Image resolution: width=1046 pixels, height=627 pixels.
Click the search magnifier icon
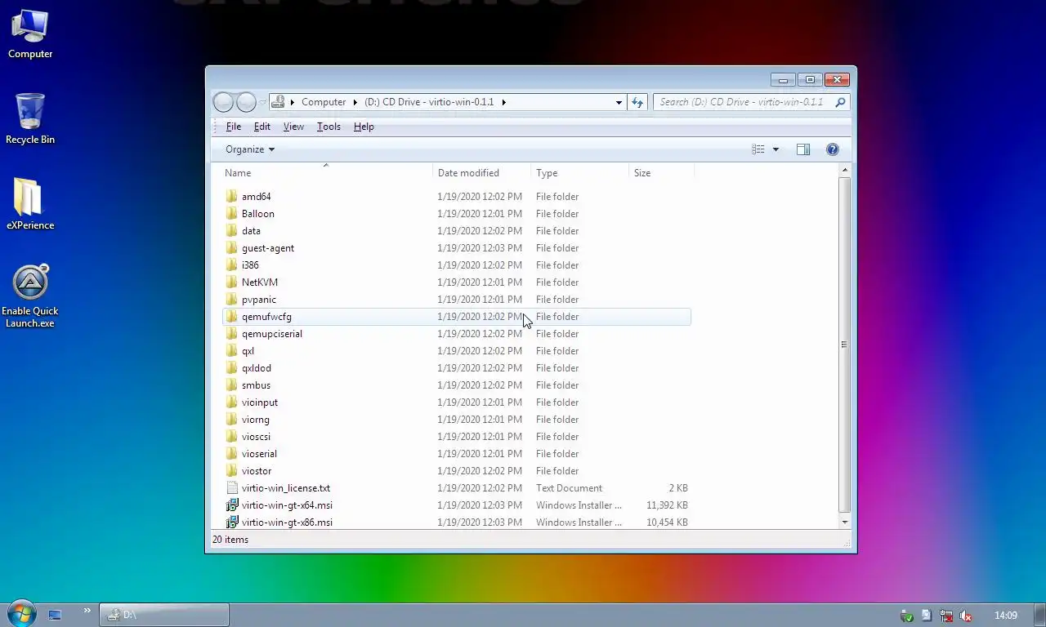pos(840,102)
